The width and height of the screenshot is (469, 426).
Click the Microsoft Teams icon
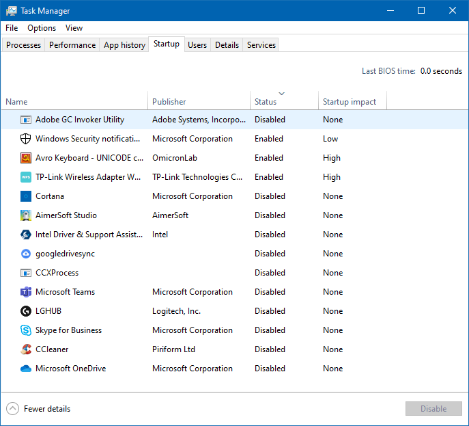pyautogui.click(x=26, y=292)
